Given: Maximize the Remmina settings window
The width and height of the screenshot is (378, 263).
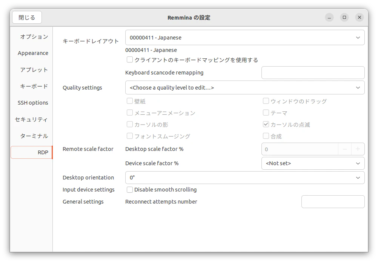Looking at the screenshot, I should pyautogui.click(x=344, y=17).
